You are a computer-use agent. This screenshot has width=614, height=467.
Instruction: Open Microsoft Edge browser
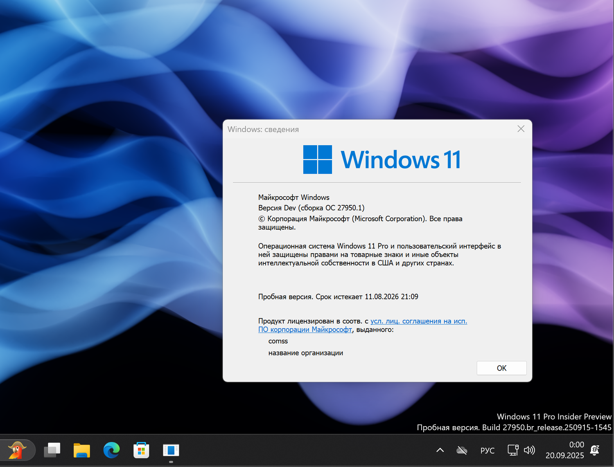[111, 450]
